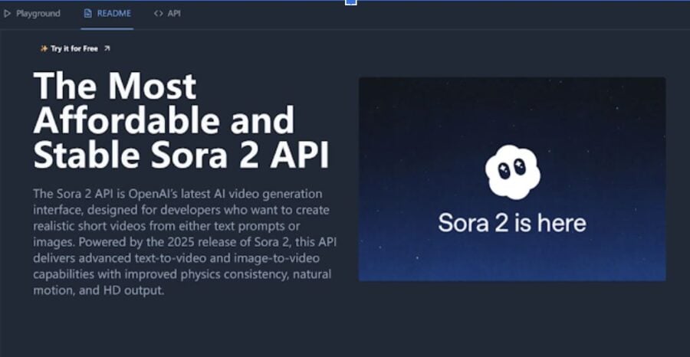This screenshot has height=357, width=690.
Task: Click the document icon on README tab
Action: [x=88, y=13]
